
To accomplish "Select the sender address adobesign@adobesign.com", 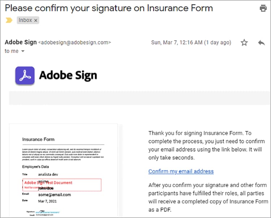I will (x=75, y=43).
